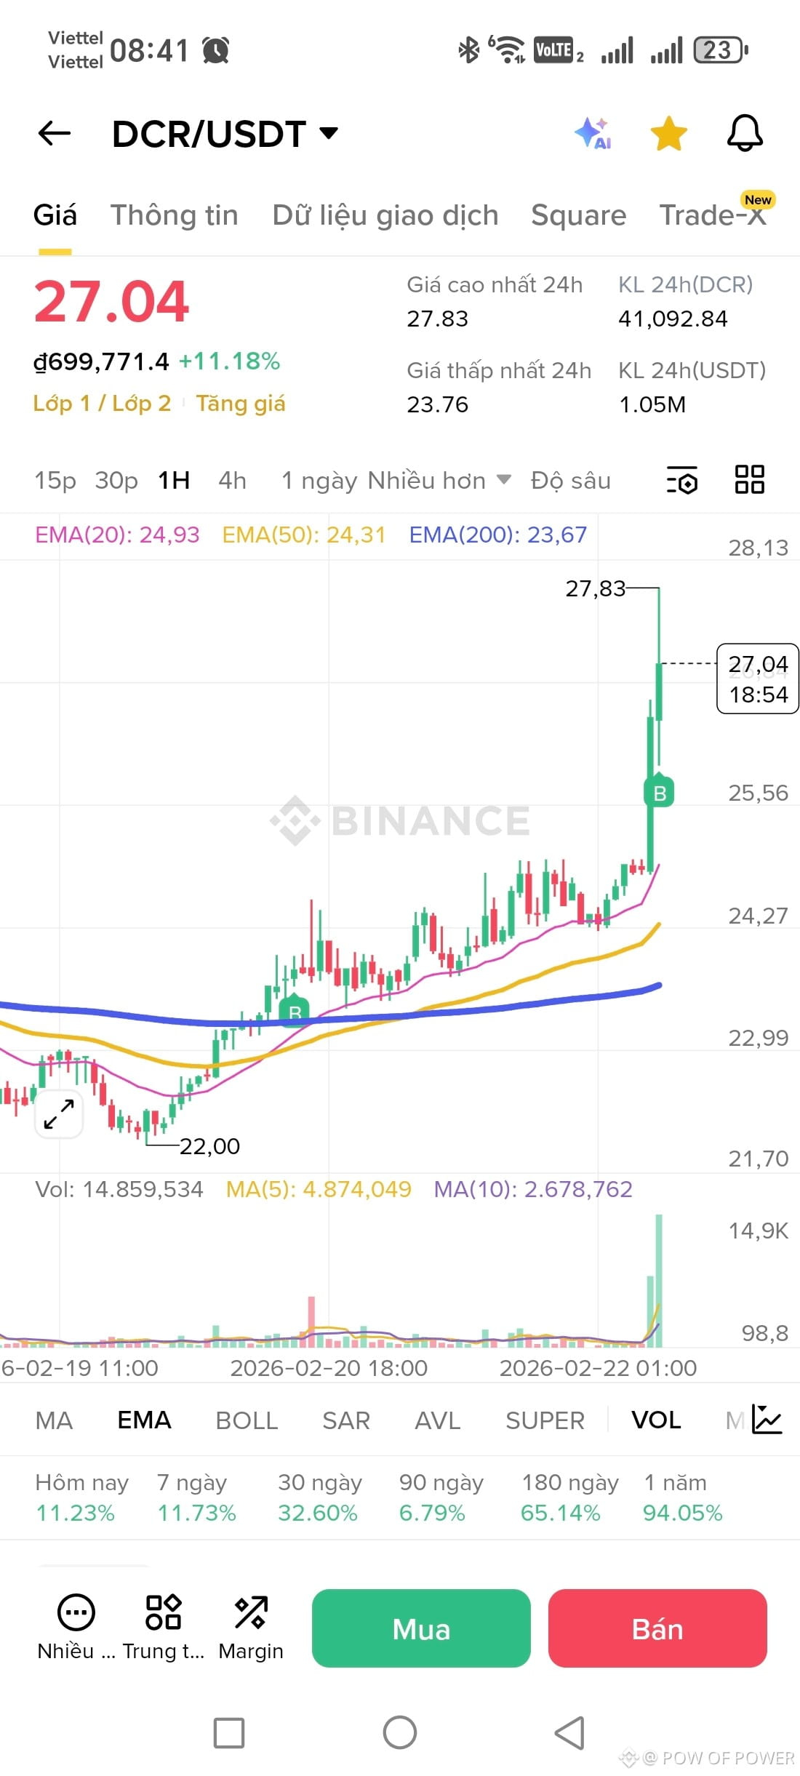800x1776 pixels.
Task: Expand the DCR/USDT pair dropdown
Action: 329,133
